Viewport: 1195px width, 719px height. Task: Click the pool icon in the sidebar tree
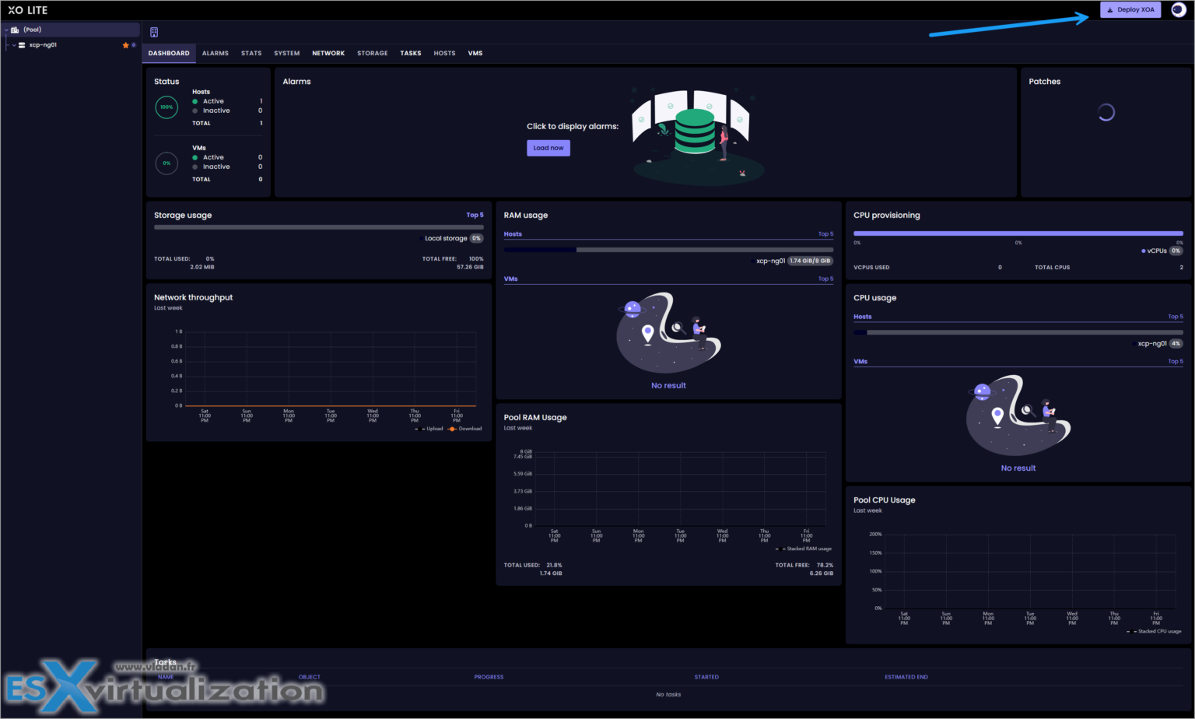point(15,30)
